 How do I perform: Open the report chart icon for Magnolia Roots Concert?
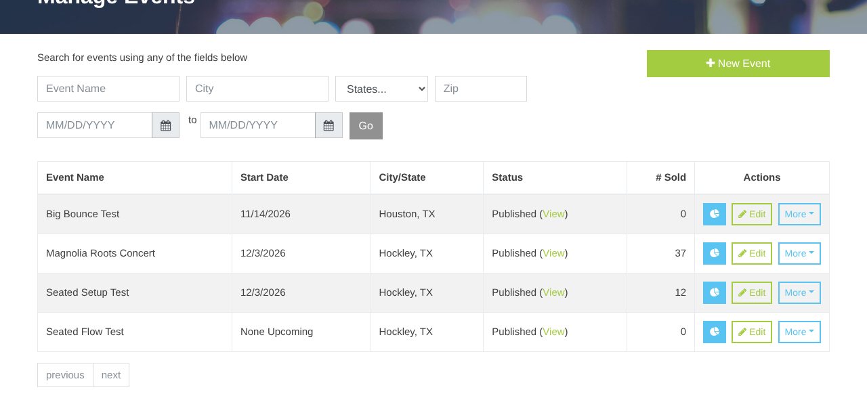tap(714, 253)
